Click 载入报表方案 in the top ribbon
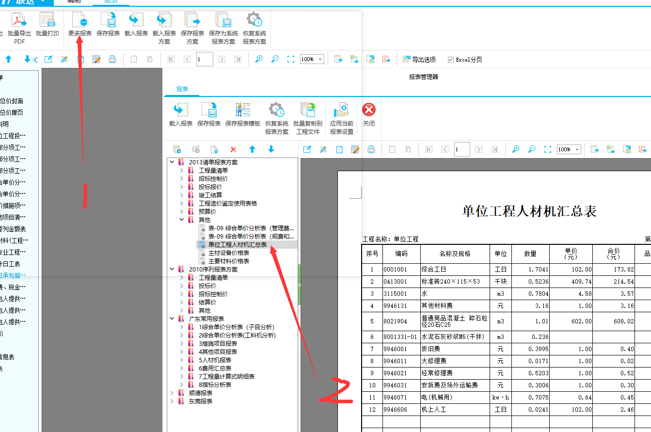The image size is (651, 432). coord(164,28)
